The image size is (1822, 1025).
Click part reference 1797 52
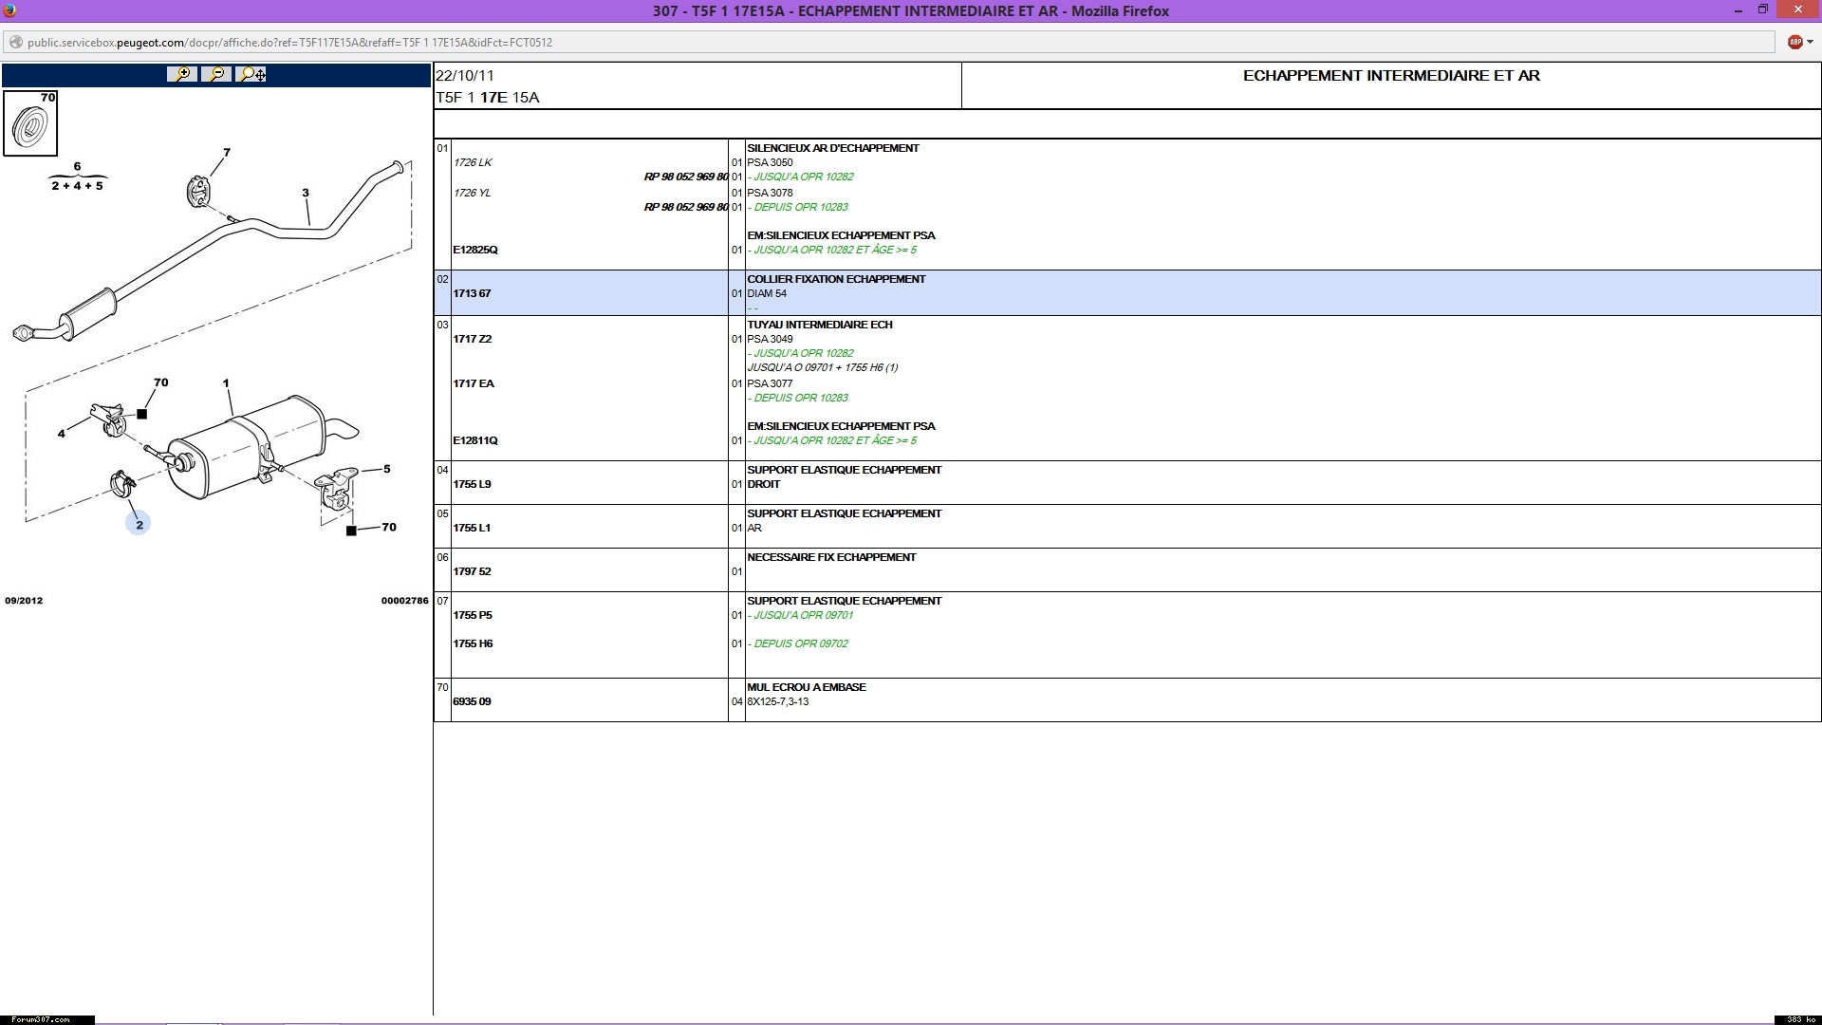tap(472, 571)
